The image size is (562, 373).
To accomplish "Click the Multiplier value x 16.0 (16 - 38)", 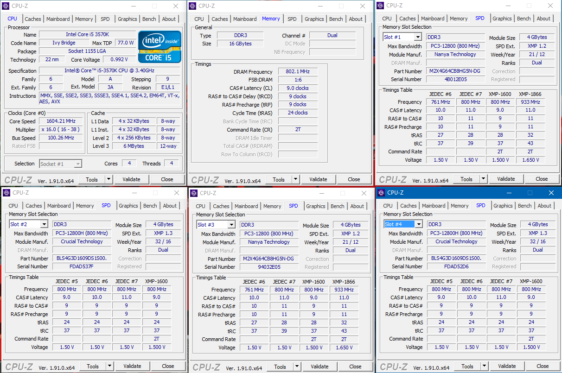I will tap(60, 130).
